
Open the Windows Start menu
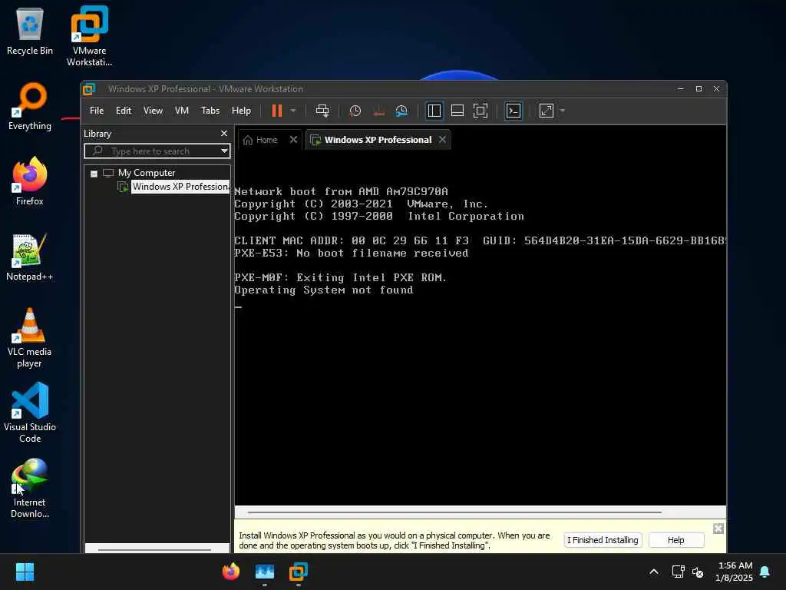(25, 572)
